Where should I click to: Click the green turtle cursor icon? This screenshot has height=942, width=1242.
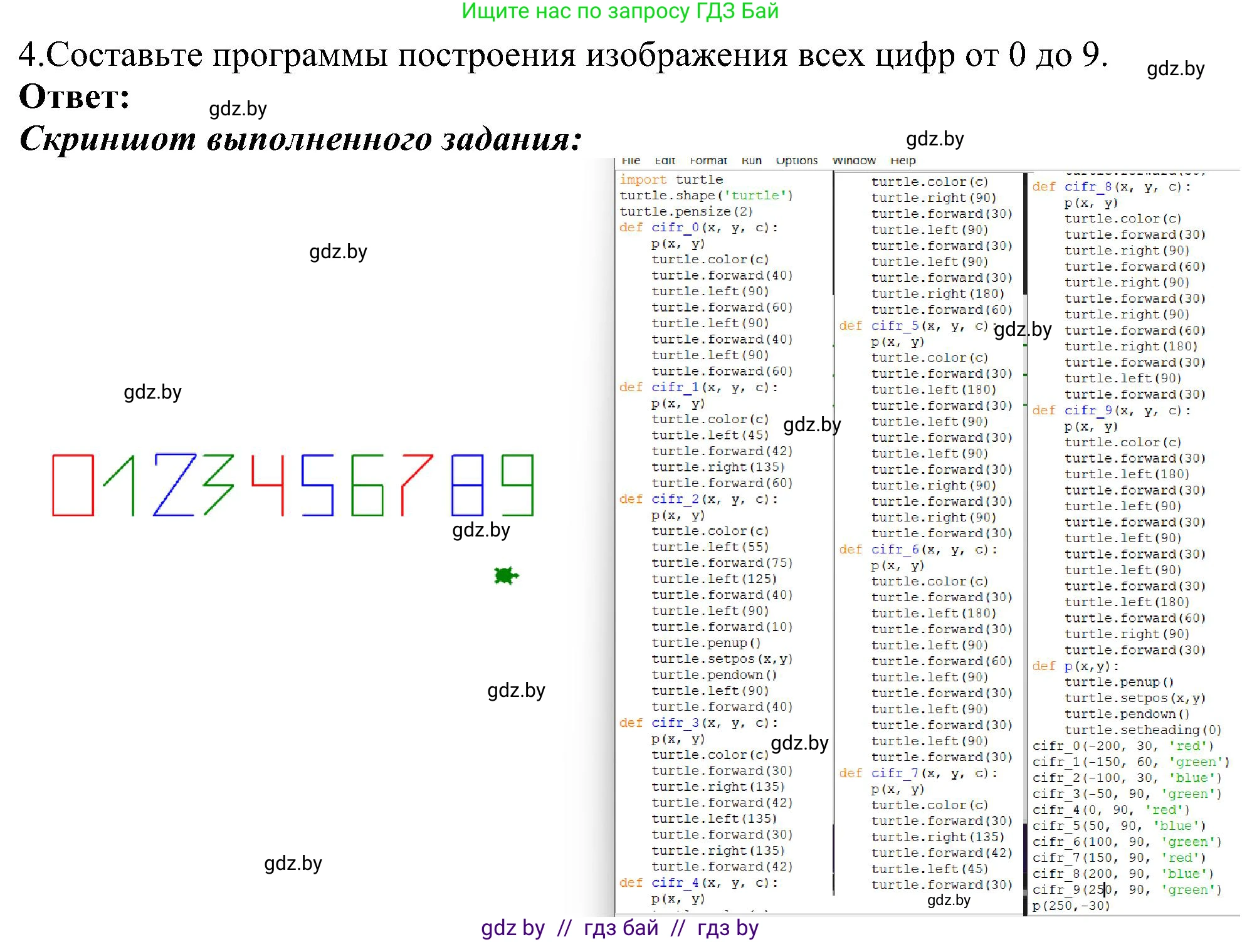(505, 573)
